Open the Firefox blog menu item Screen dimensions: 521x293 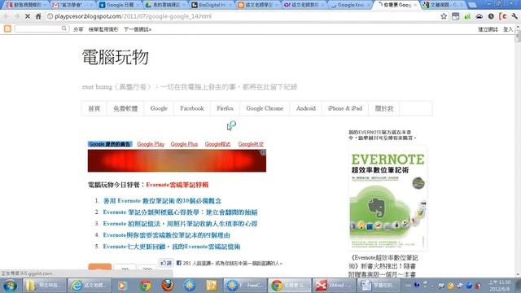click(225, 108)
